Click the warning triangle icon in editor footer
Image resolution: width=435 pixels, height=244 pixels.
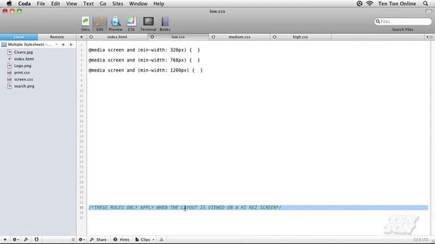(162, 239)
